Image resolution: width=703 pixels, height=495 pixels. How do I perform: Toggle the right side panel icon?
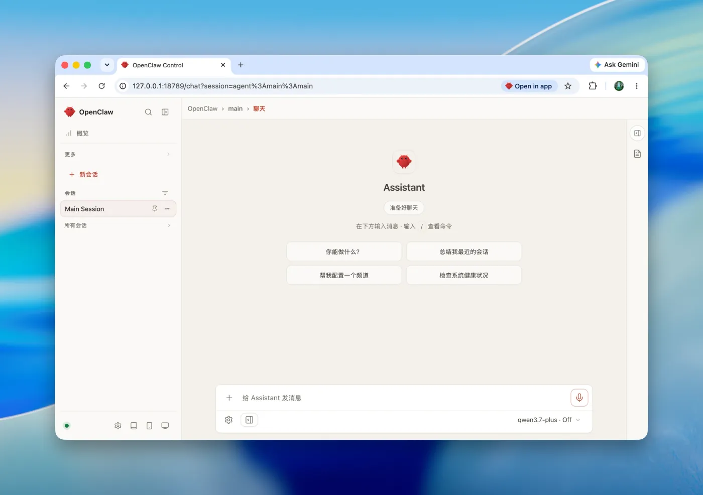pos(637,133)
